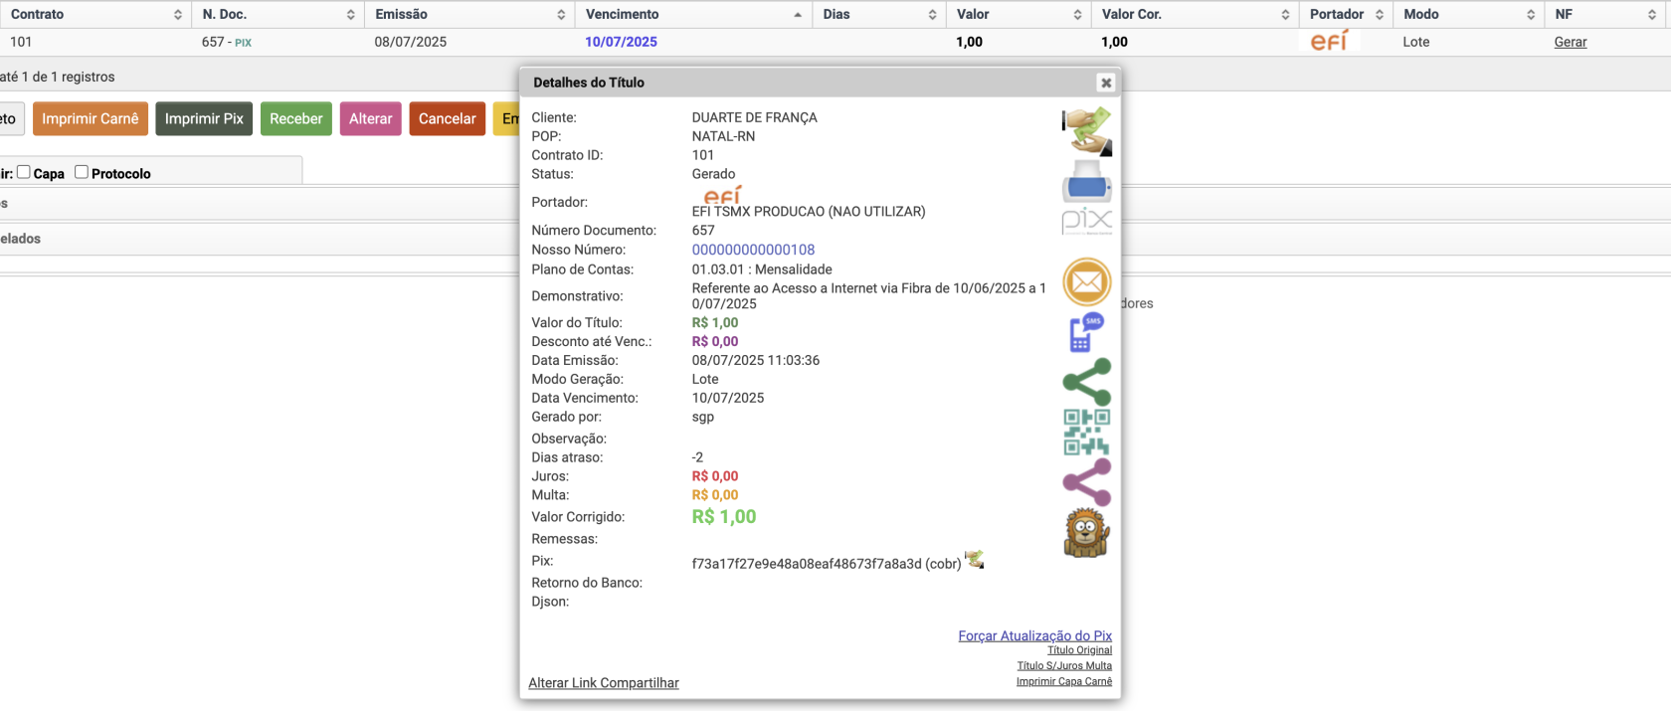Tick the Protocolo checkbox

[82, 172]
